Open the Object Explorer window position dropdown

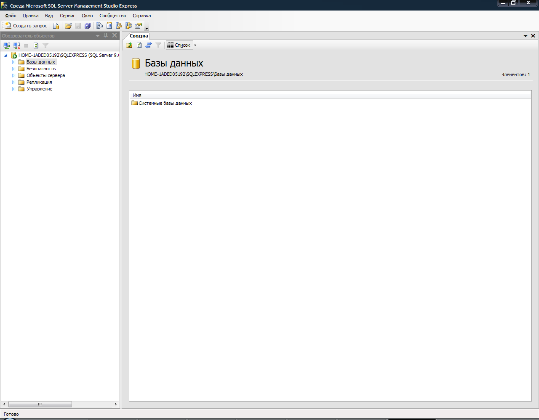[x=98, y=36]
